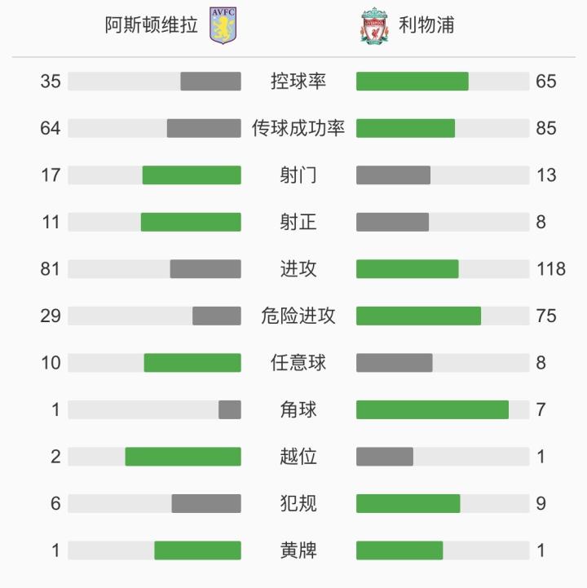Click the 任意球 stat label

[298, 363]
